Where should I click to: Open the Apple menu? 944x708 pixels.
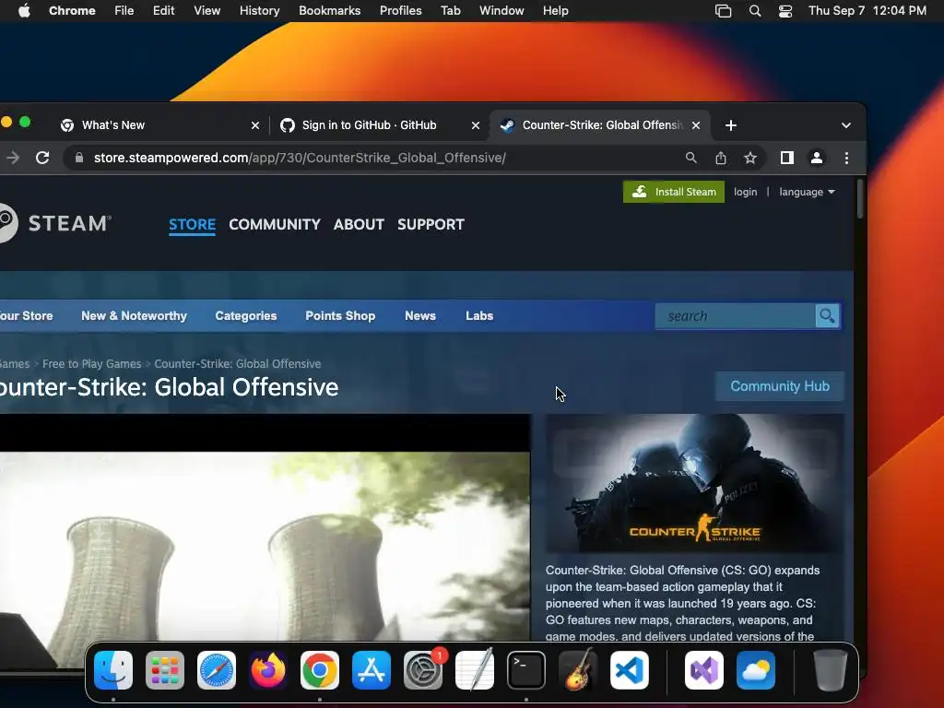[x=24, y=10]
